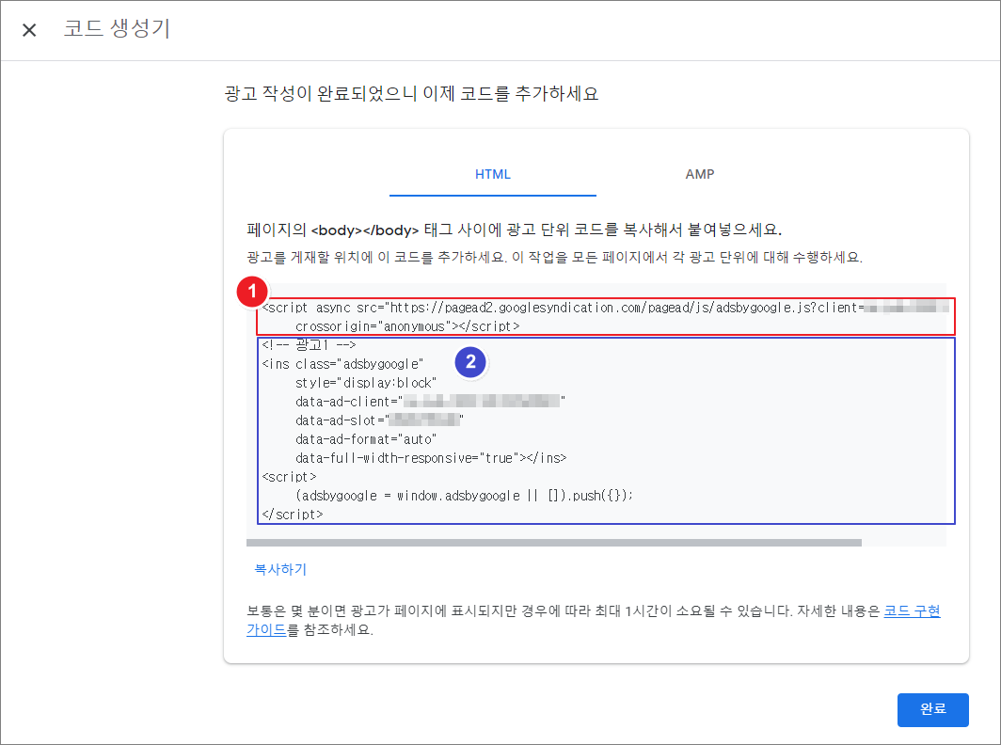The width and height of the screenshot is (1001, 745).
Task: Click the data-ad-format="auto" line
Action: click(x=366, y=439)
